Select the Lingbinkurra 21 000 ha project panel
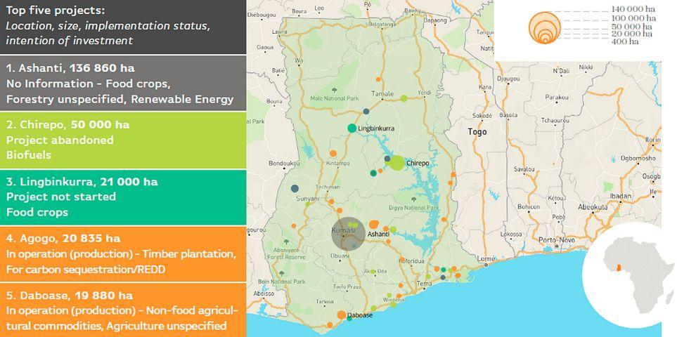Screen dimensions: 677x337 tap(123, 197)
